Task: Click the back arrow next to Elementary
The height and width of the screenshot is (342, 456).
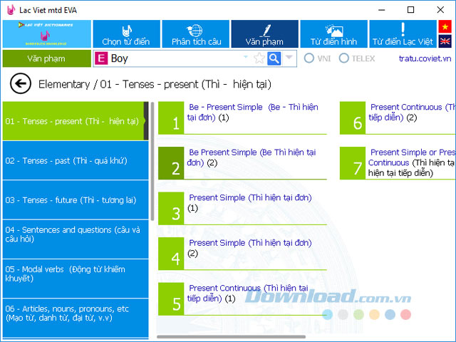Action: click(x=21, y=84)
